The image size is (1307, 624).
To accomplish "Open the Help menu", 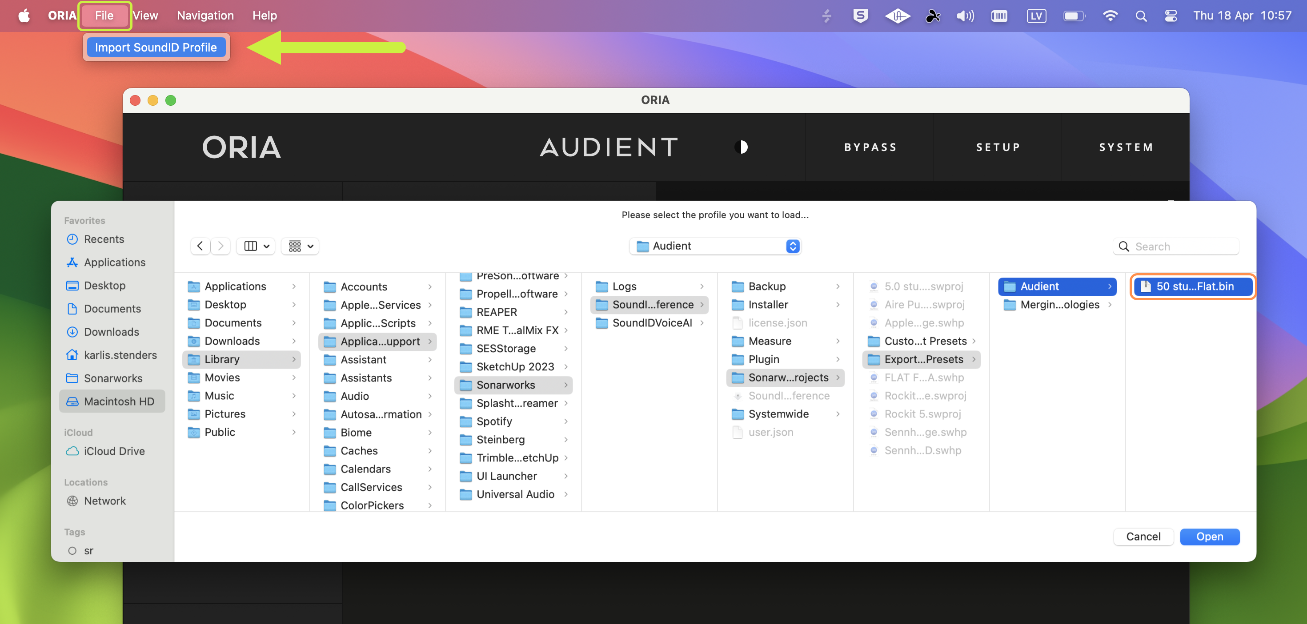I will coord(265,16).
